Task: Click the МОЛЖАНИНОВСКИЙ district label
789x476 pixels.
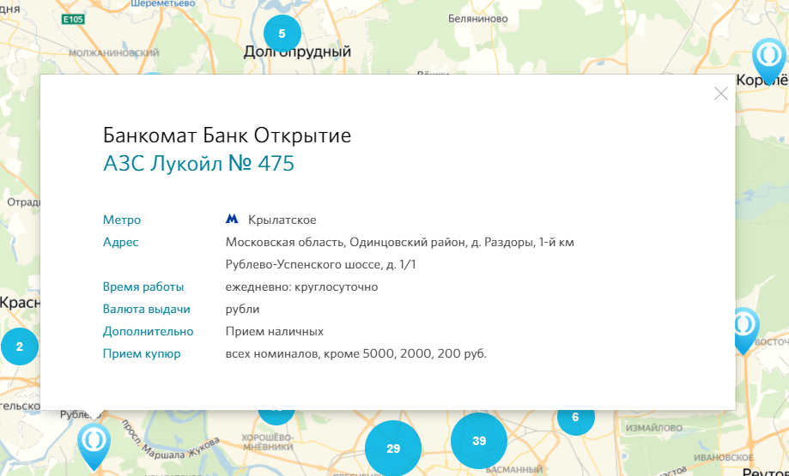Action: coord(113,53)
